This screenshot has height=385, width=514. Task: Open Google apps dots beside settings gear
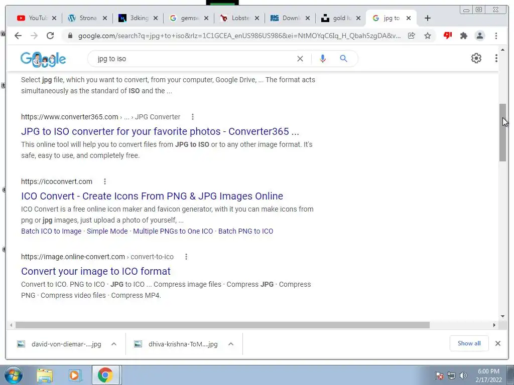coord(496,58)
